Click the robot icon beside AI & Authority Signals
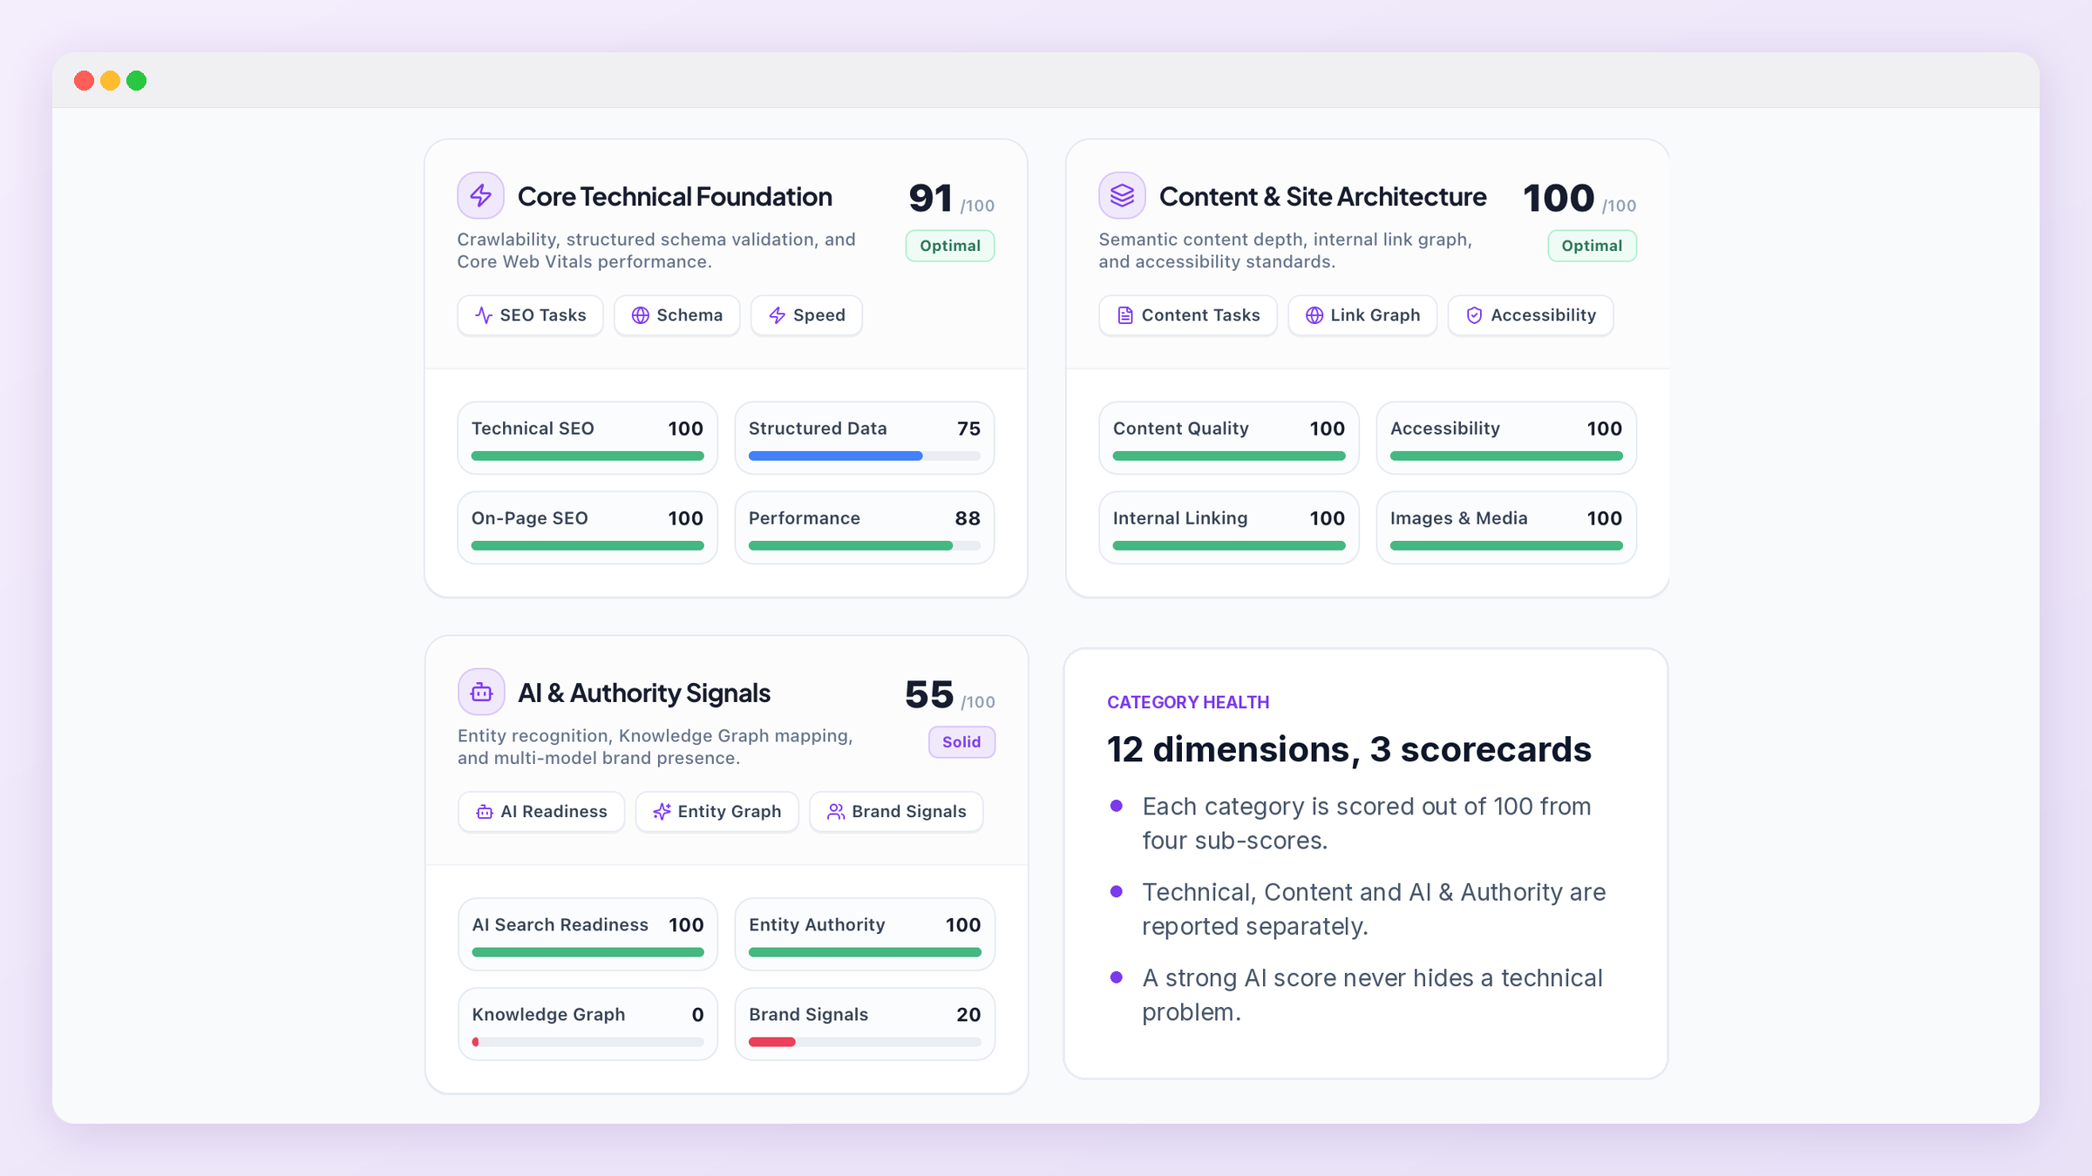This screenshot has width=2092, height=1176. pyautogui.click(x=481, y=692)
